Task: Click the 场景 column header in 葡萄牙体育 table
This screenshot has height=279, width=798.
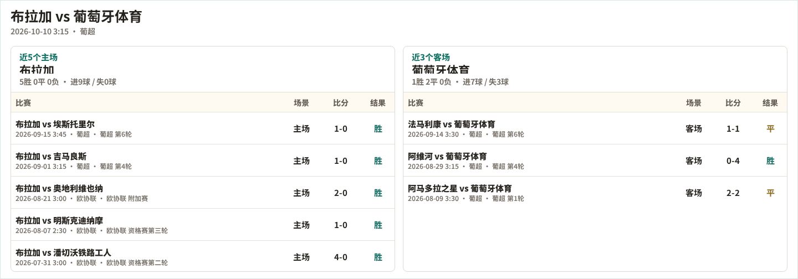Action: pyautogui.click(x=694, y=102)
